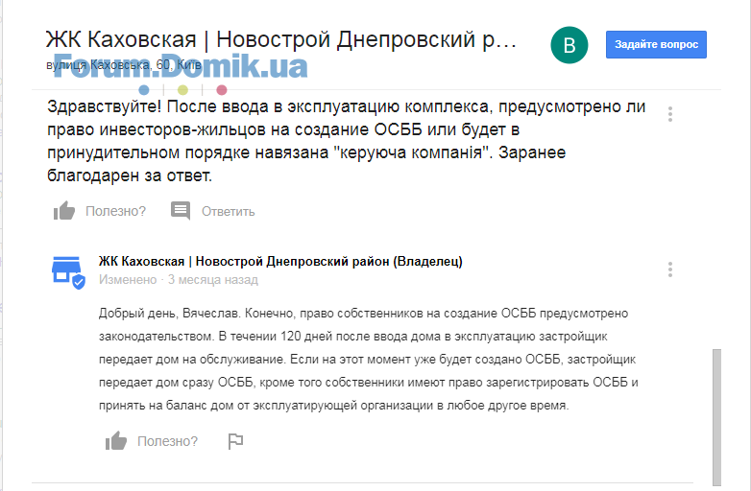Viewport: 751px width, 491px height.
Task: Click the owner name ЖК Каховская (Владелец)
Action: 280,262
